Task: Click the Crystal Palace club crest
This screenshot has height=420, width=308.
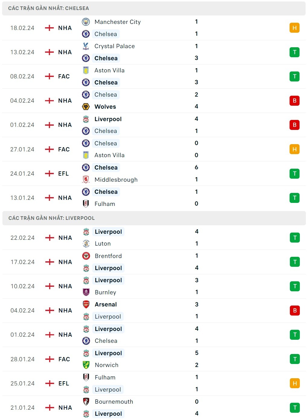Action: (86, 46)
